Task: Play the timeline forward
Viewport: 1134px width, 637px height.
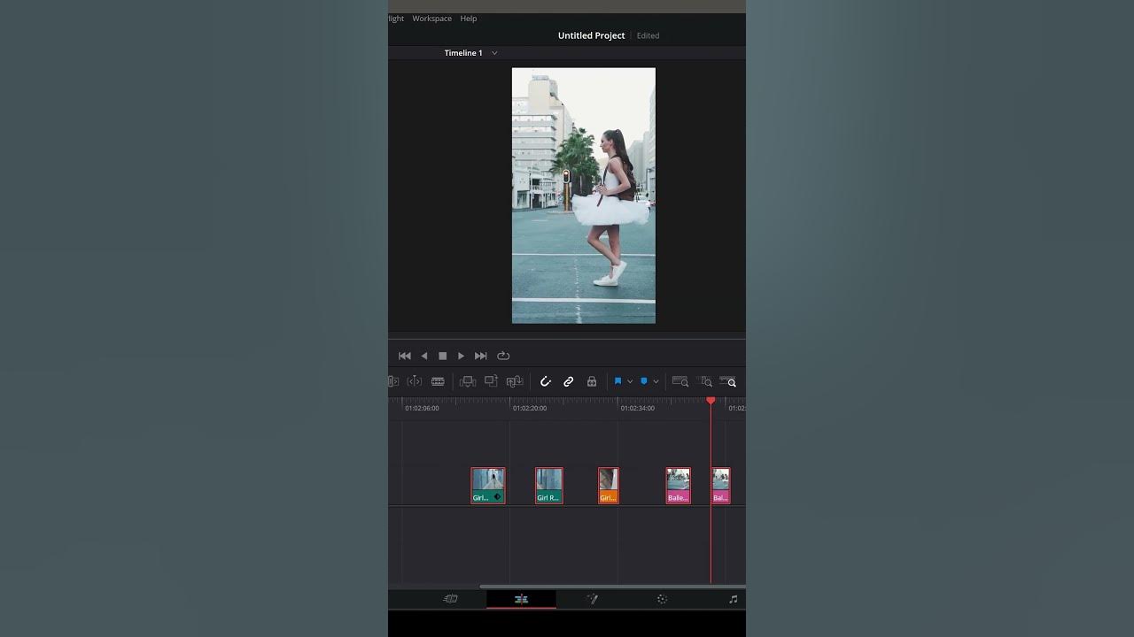Action: tap(461, 356)
